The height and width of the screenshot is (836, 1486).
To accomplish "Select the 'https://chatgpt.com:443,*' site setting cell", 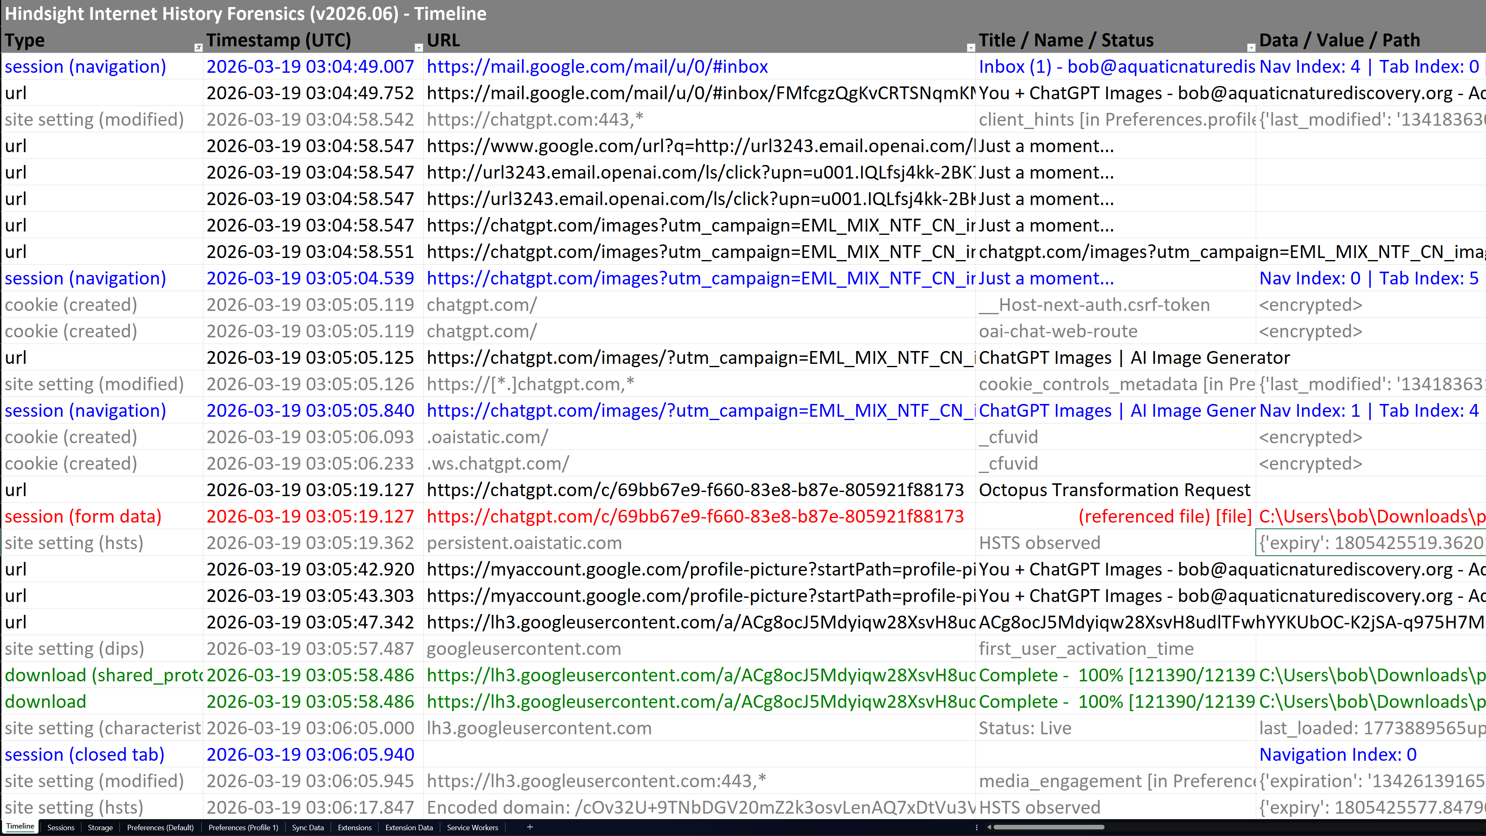I will pos(700,119).
